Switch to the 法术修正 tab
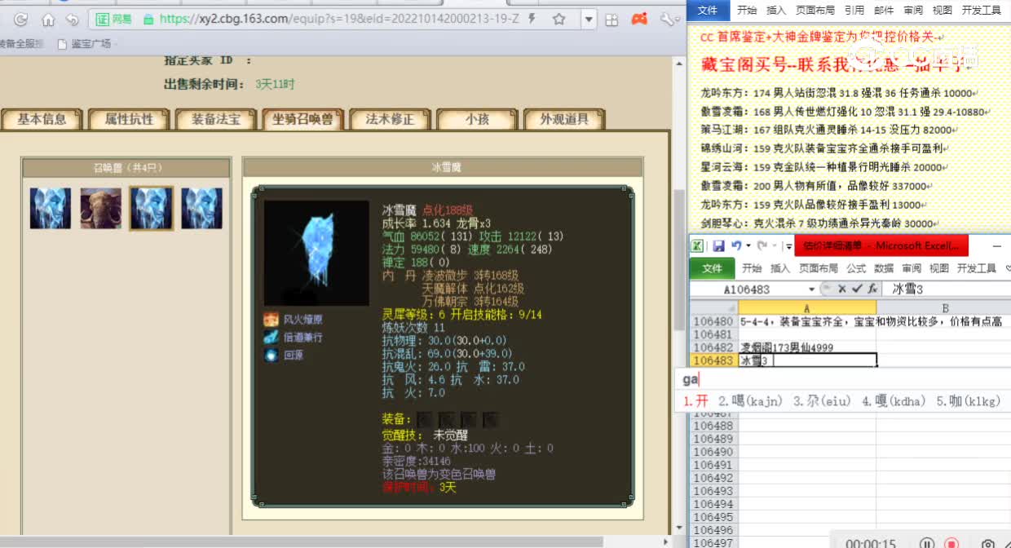Viewport: 1011px width, 548px height. tap(391, 119)
